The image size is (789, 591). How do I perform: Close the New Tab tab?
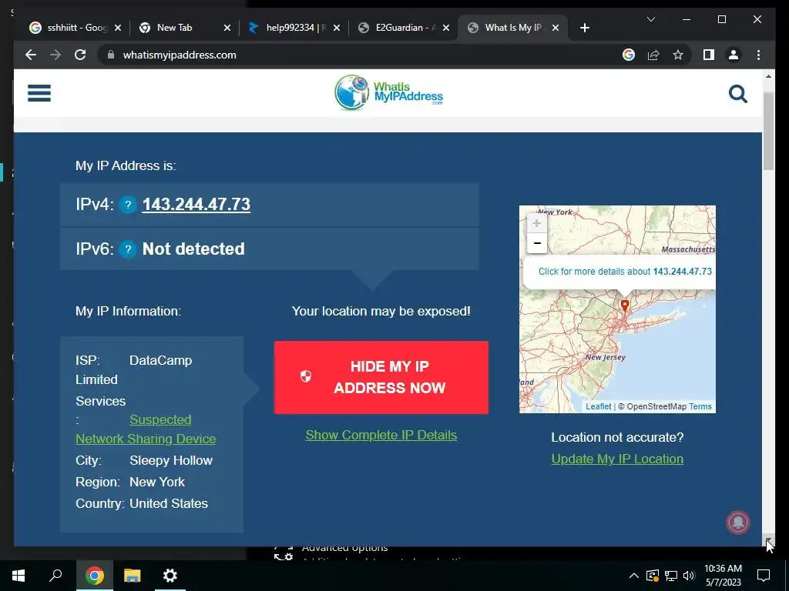(227, 28)
